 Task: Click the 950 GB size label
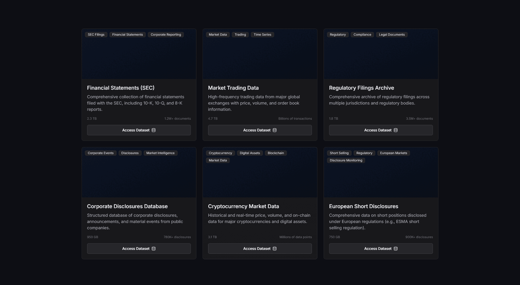(x=92, y=237)
